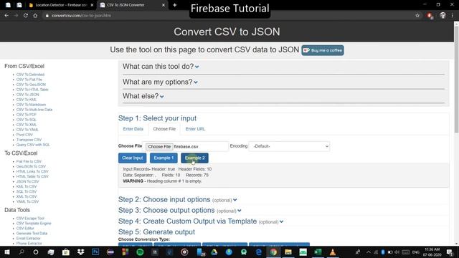This screenshot has height=258, width=459.
Task: Open the CSV To Delimited link
Action: (x=30, y=75)
